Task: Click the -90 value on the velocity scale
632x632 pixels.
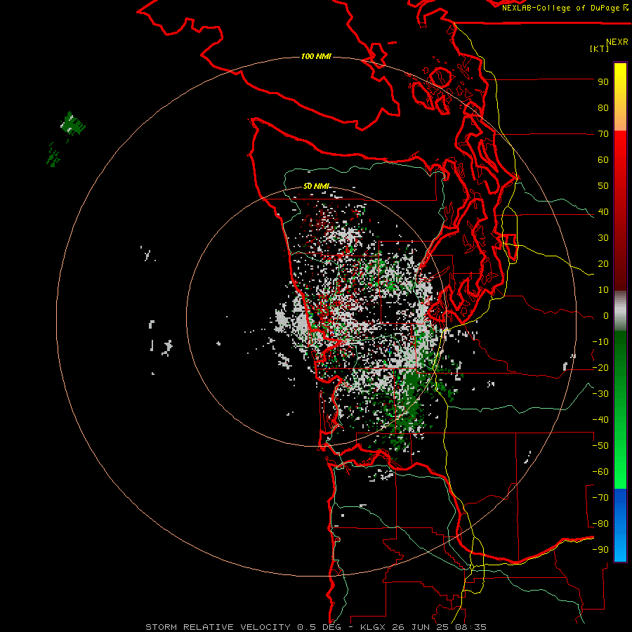Action: [x=600, y=550]
